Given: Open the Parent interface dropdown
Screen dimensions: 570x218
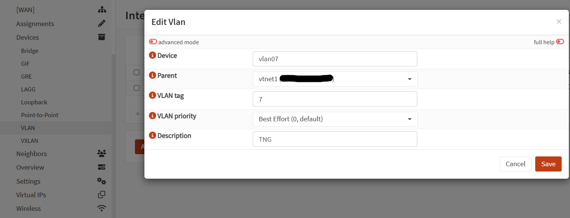Looking at the screenshot, I should (x=335, y=79).
